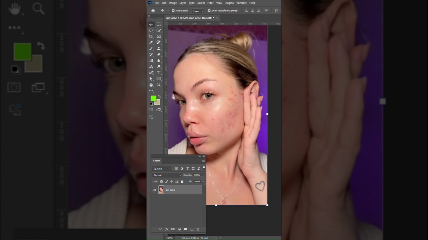Select the Zoom tool
428x240 pixels.
pos(158,85)
